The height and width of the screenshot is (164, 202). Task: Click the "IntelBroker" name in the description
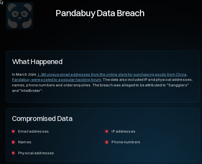pyautogui.click(x=31, y=91)
